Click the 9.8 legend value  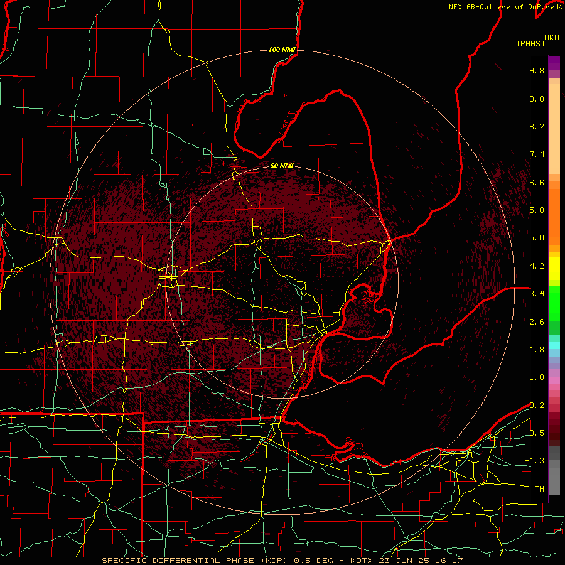(x=537, y=70)
